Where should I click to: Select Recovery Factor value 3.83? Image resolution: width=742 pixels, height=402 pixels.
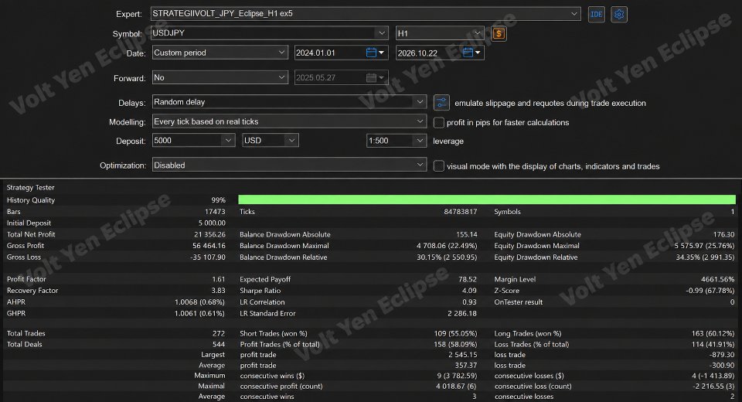219,291
